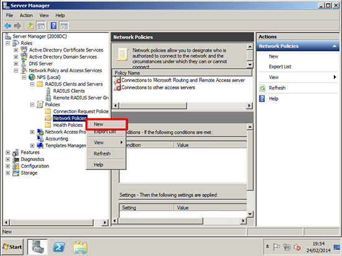Viewport: 342px width, 256px height.
Task: Open Server Manager from the taskbar
Action: (x=37, y=247)
